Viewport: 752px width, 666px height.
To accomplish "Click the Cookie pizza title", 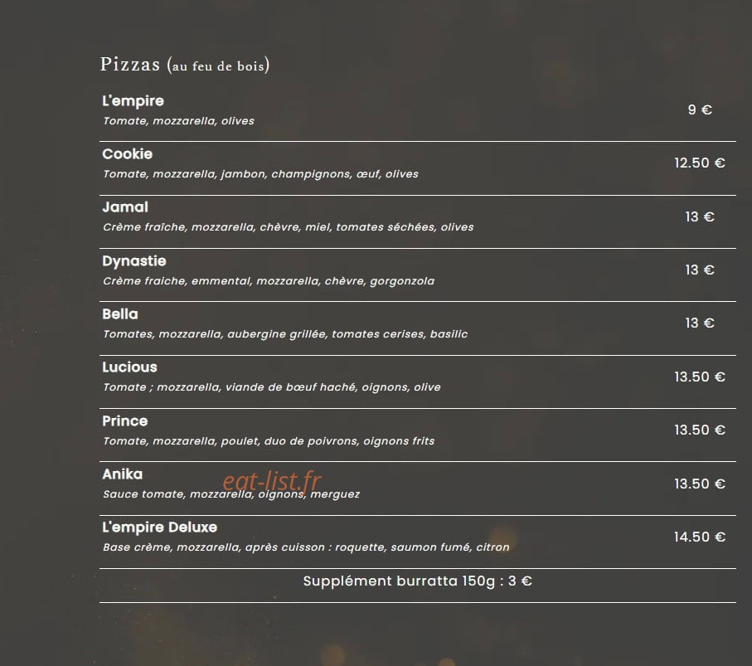I will click(127, 154).
